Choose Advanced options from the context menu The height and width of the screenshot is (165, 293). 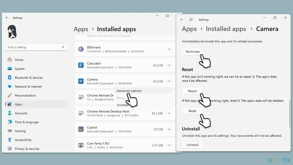point(143,91)
